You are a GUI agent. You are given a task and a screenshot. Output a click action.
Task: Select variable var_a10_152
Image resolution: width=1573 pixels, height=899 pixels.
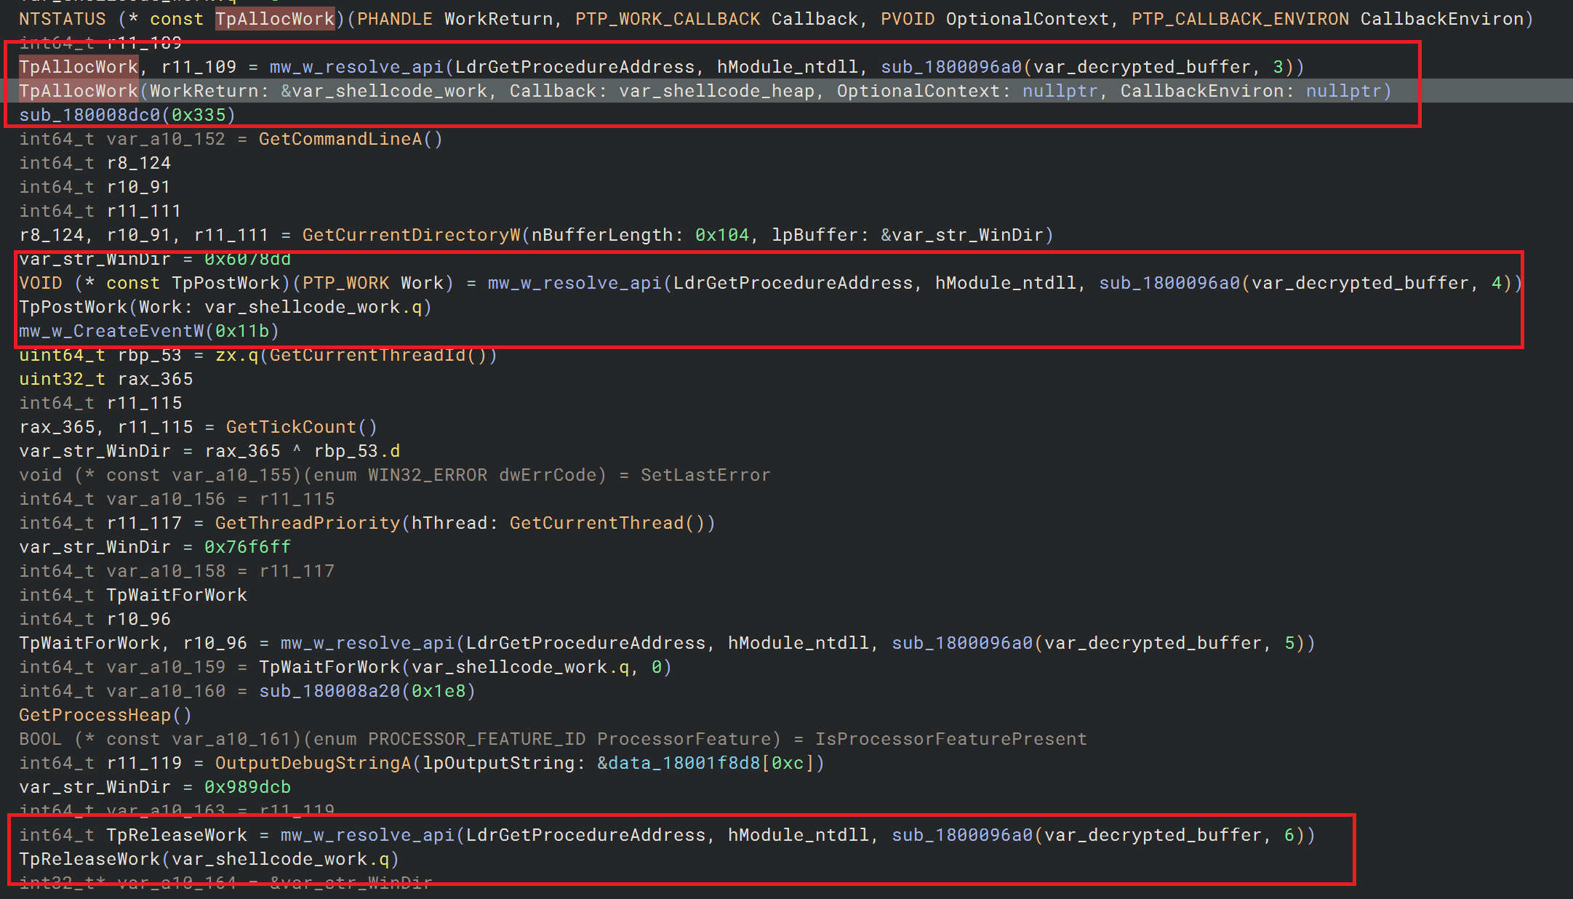tap(166, 139)
